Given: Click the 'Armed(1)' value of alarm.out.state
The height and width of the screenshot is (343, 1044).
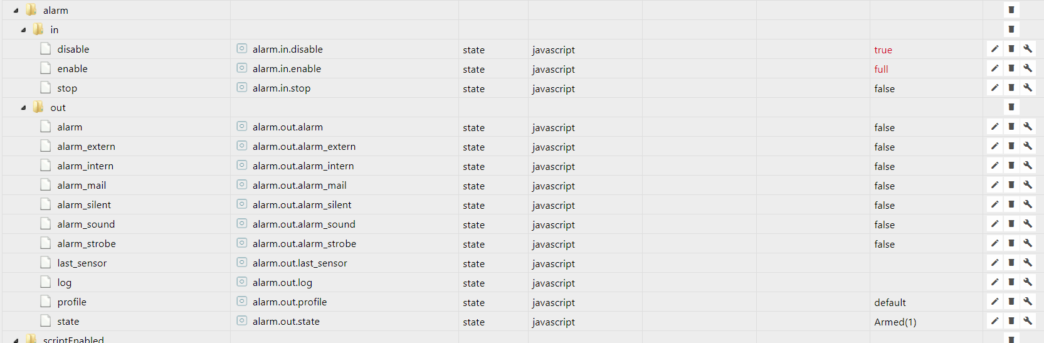Looking at the screenshot, I should click(895, 322).
